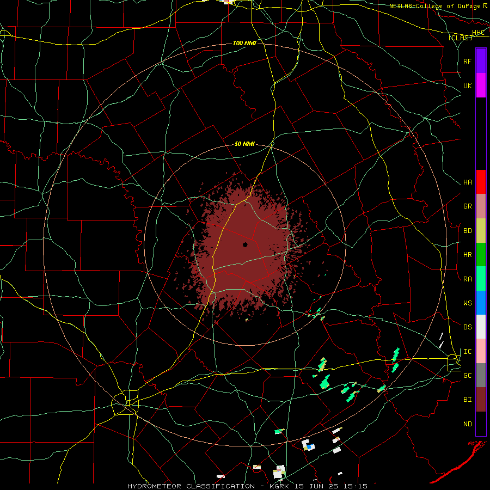Click the 'HHC' product label

478,32
